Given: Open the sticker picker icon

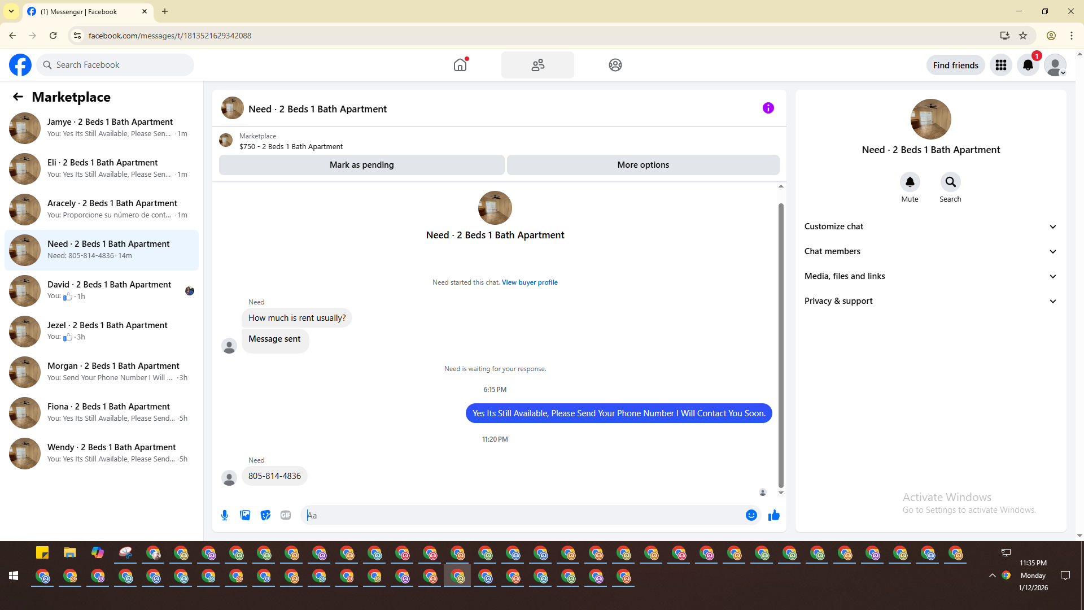Looking at the screenshot, I should coord(265,515).
